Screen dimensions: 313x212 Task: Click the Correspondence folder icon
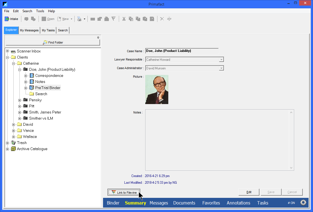point(31,75)
